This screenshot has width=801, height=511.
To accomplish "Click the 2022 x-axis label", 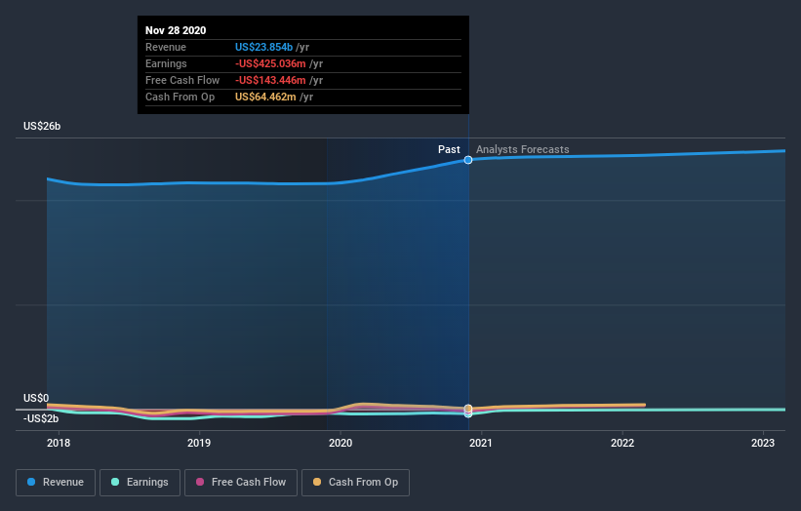I will (x=622, y=443).
